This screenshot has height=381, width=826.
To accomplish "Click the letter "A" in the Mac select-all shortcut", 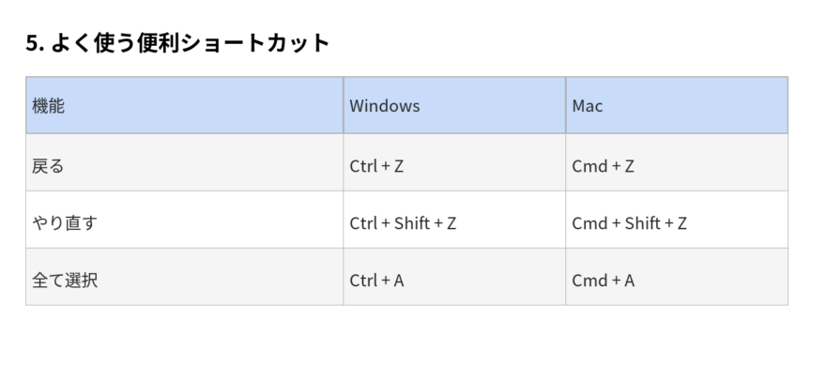I will tap(629, 280).
